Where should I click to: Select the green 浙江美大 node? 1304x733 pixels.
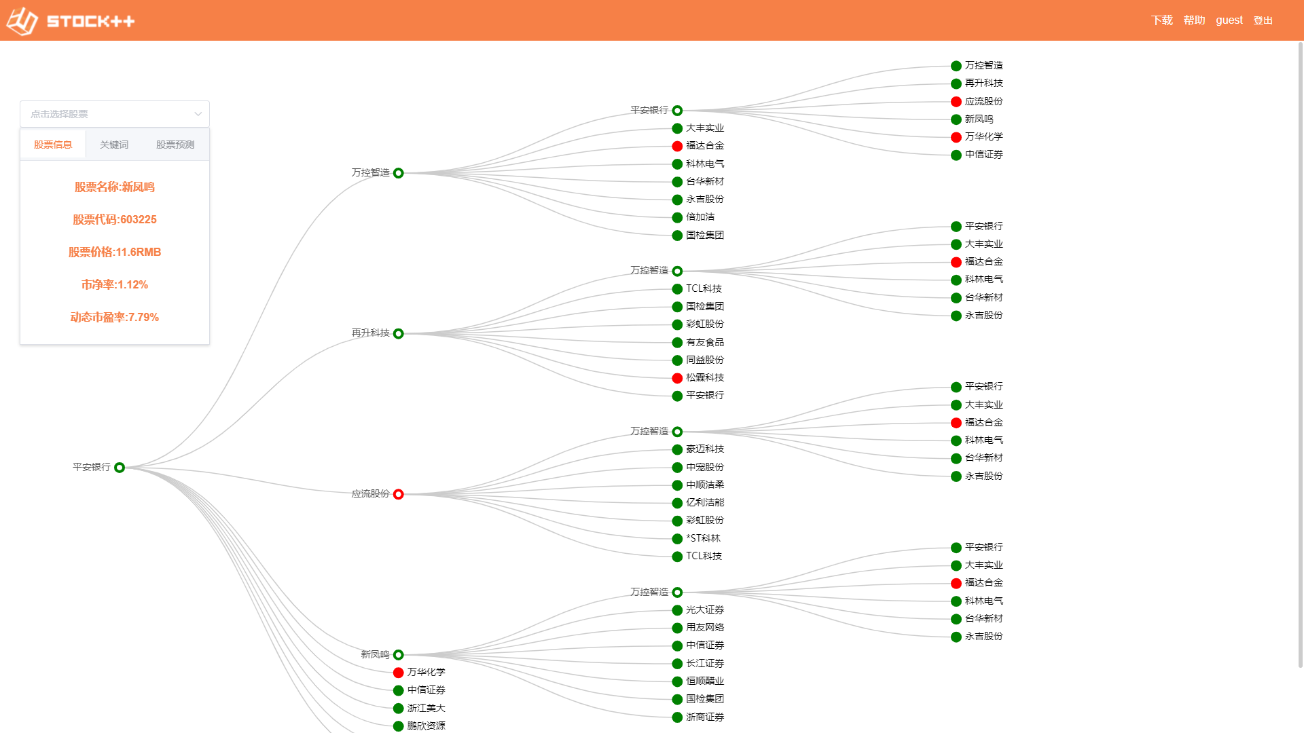pyautogui.click(x=399, y=709)
